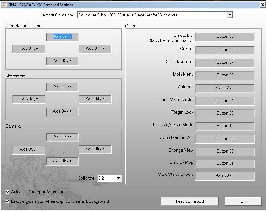Select Change View binding Button 02
Viewport: 266px width, 211px height.
tap(225, 152)
